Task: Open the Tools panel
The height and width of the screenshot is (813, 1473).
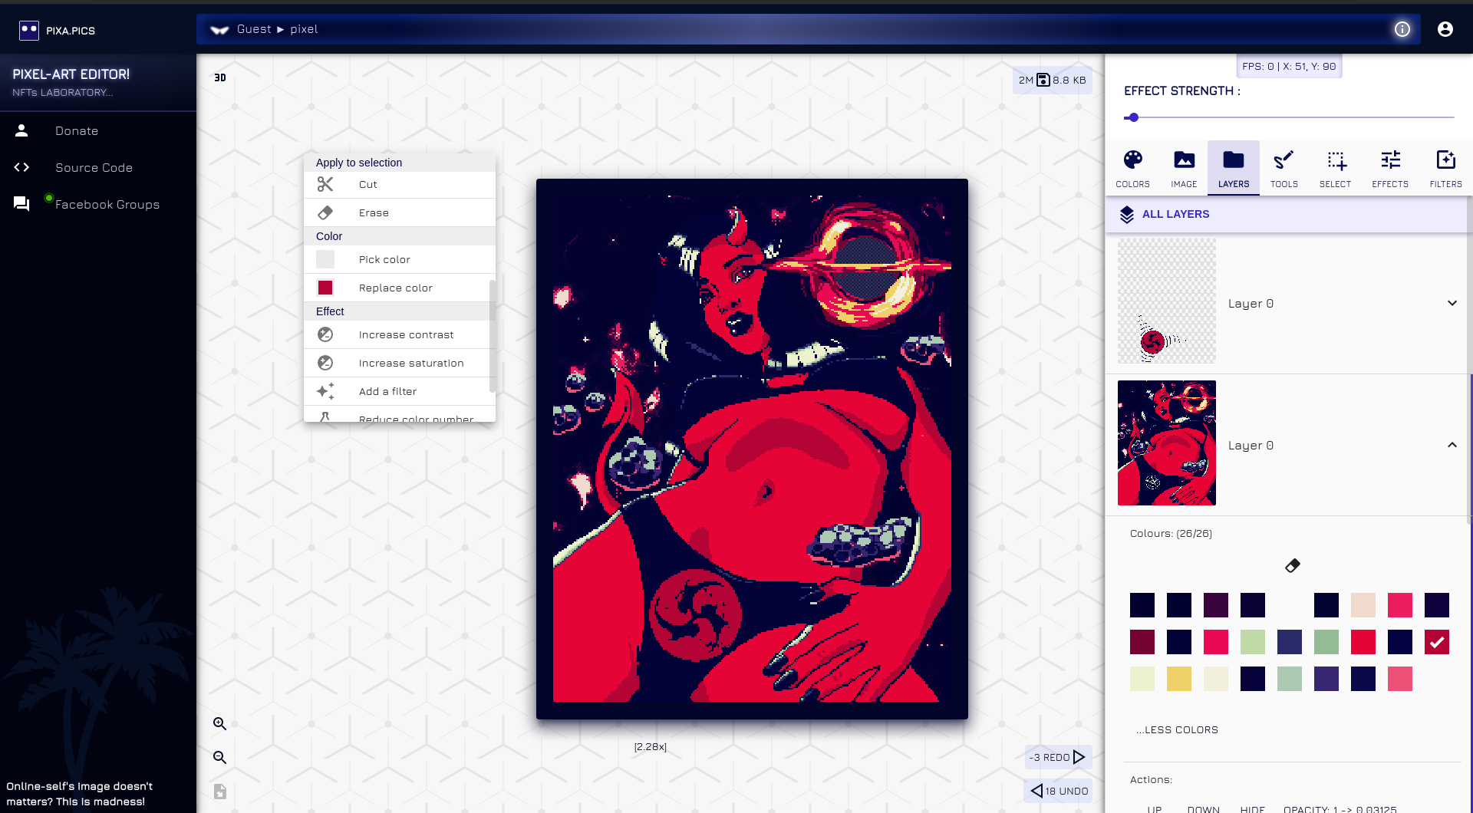Action: pyautogui.click(x=1284, y=168)
